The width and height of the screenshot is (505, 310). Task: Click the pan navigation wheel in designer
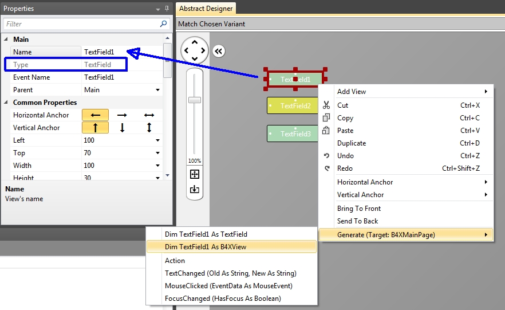click(195, 50)
